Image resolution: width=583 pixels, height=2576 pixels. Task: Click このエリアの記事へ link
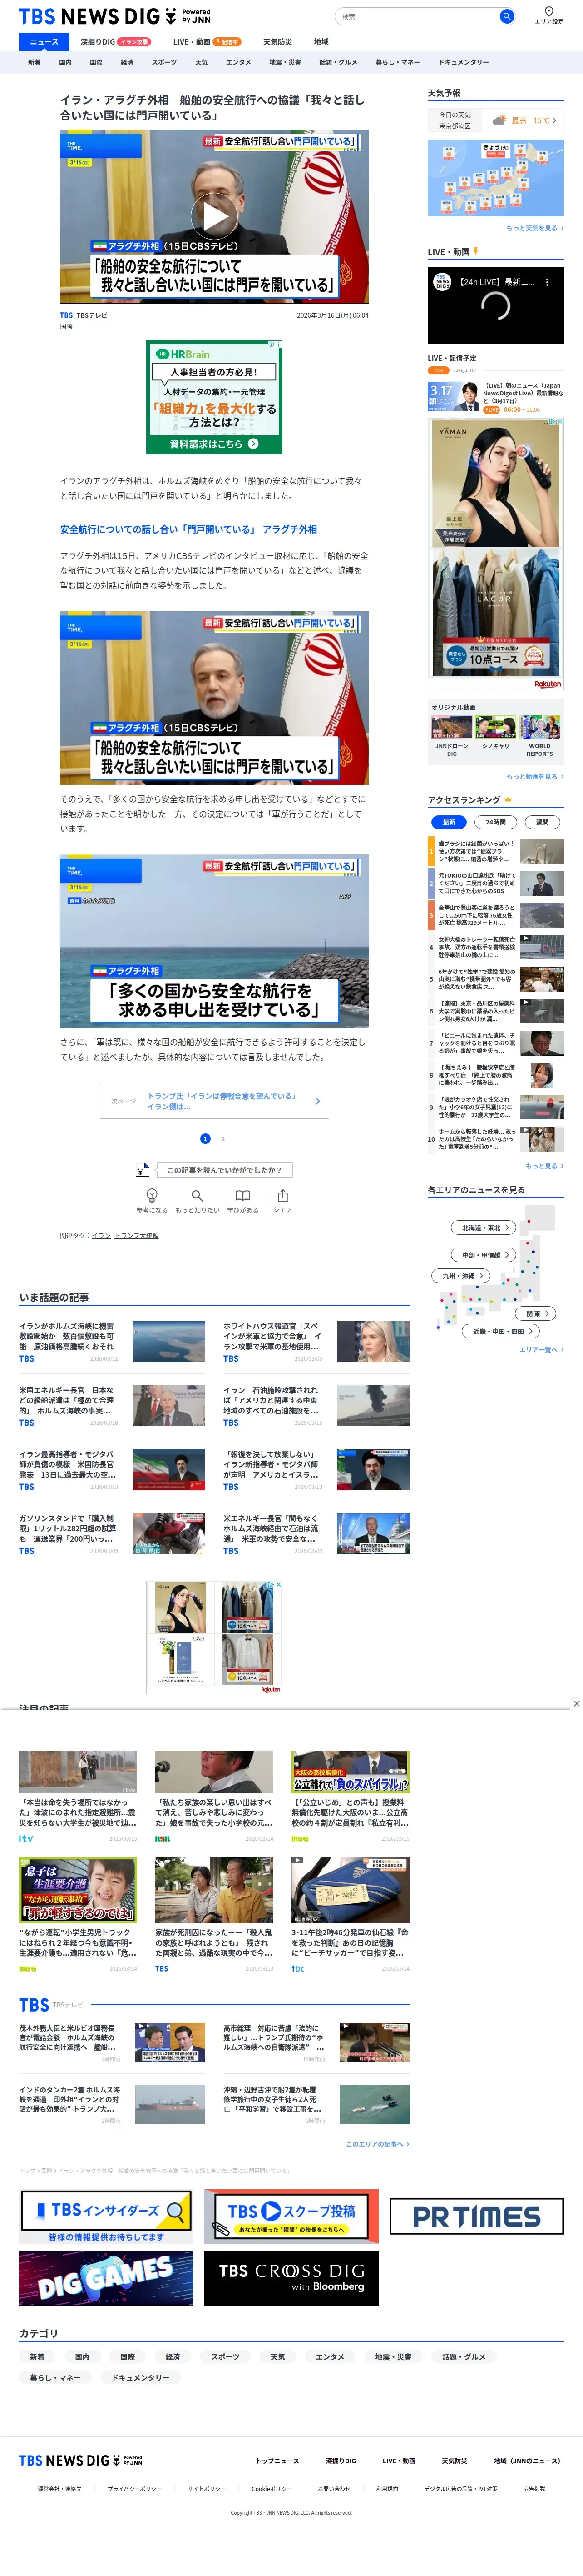(377, 2144)
